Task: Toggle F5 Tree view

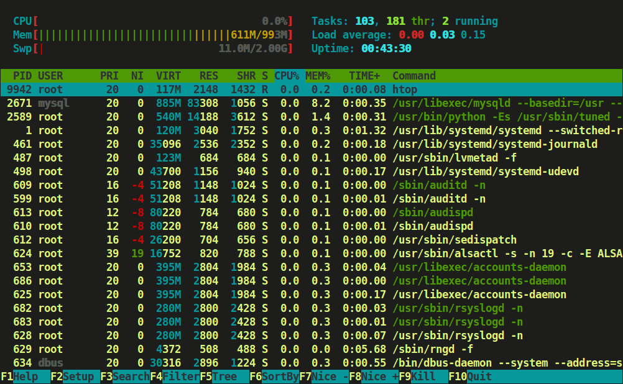Action: 224,377
